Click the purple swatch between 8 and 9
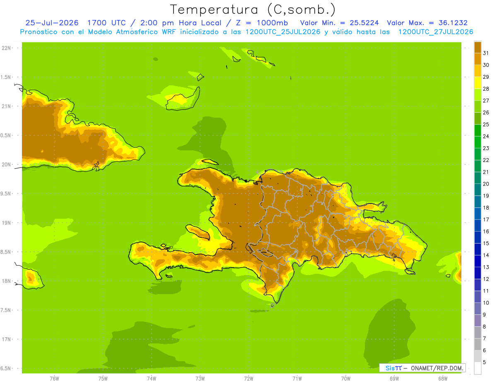 click(478, 320)
